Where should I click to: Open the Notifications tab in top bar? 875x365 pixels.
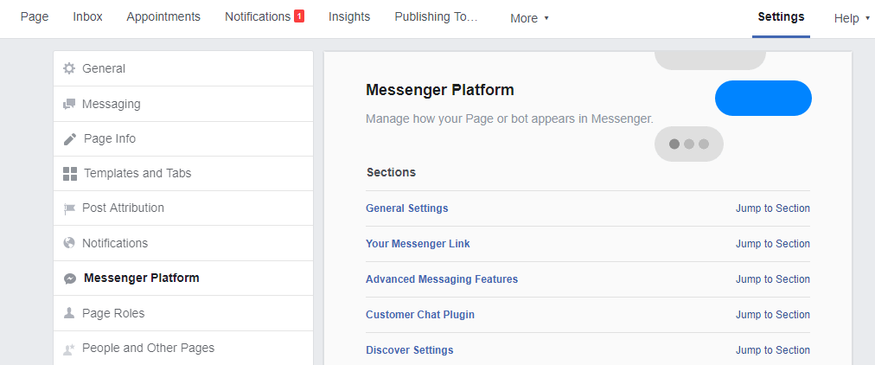tap(258, 16)
